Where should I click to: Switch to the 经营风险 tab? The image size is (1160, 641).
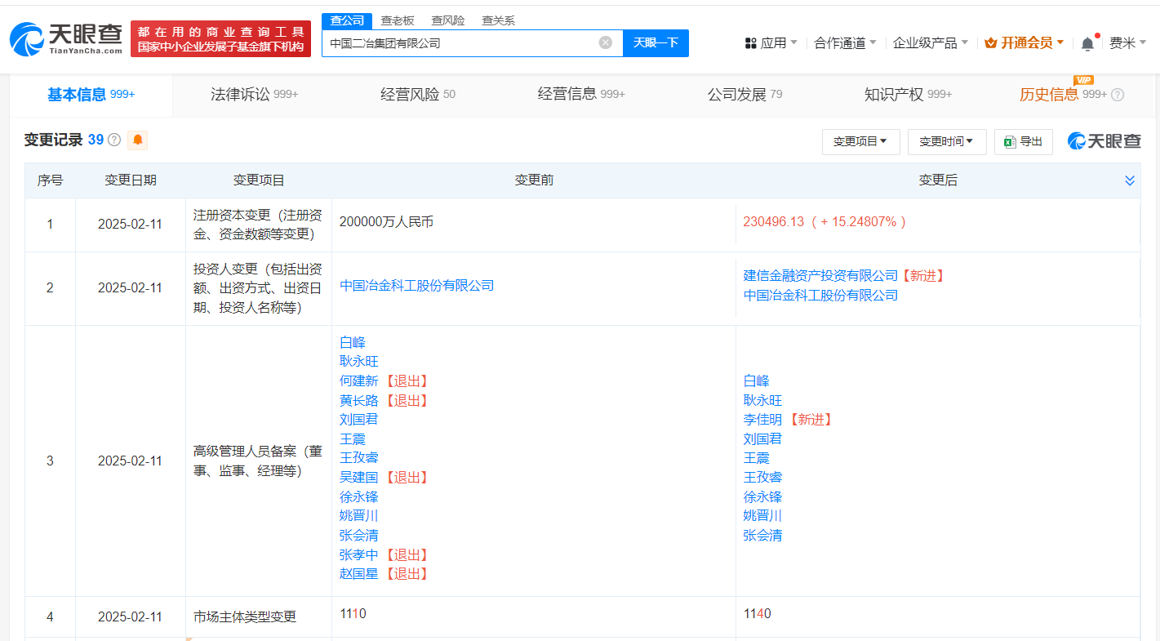418,95
